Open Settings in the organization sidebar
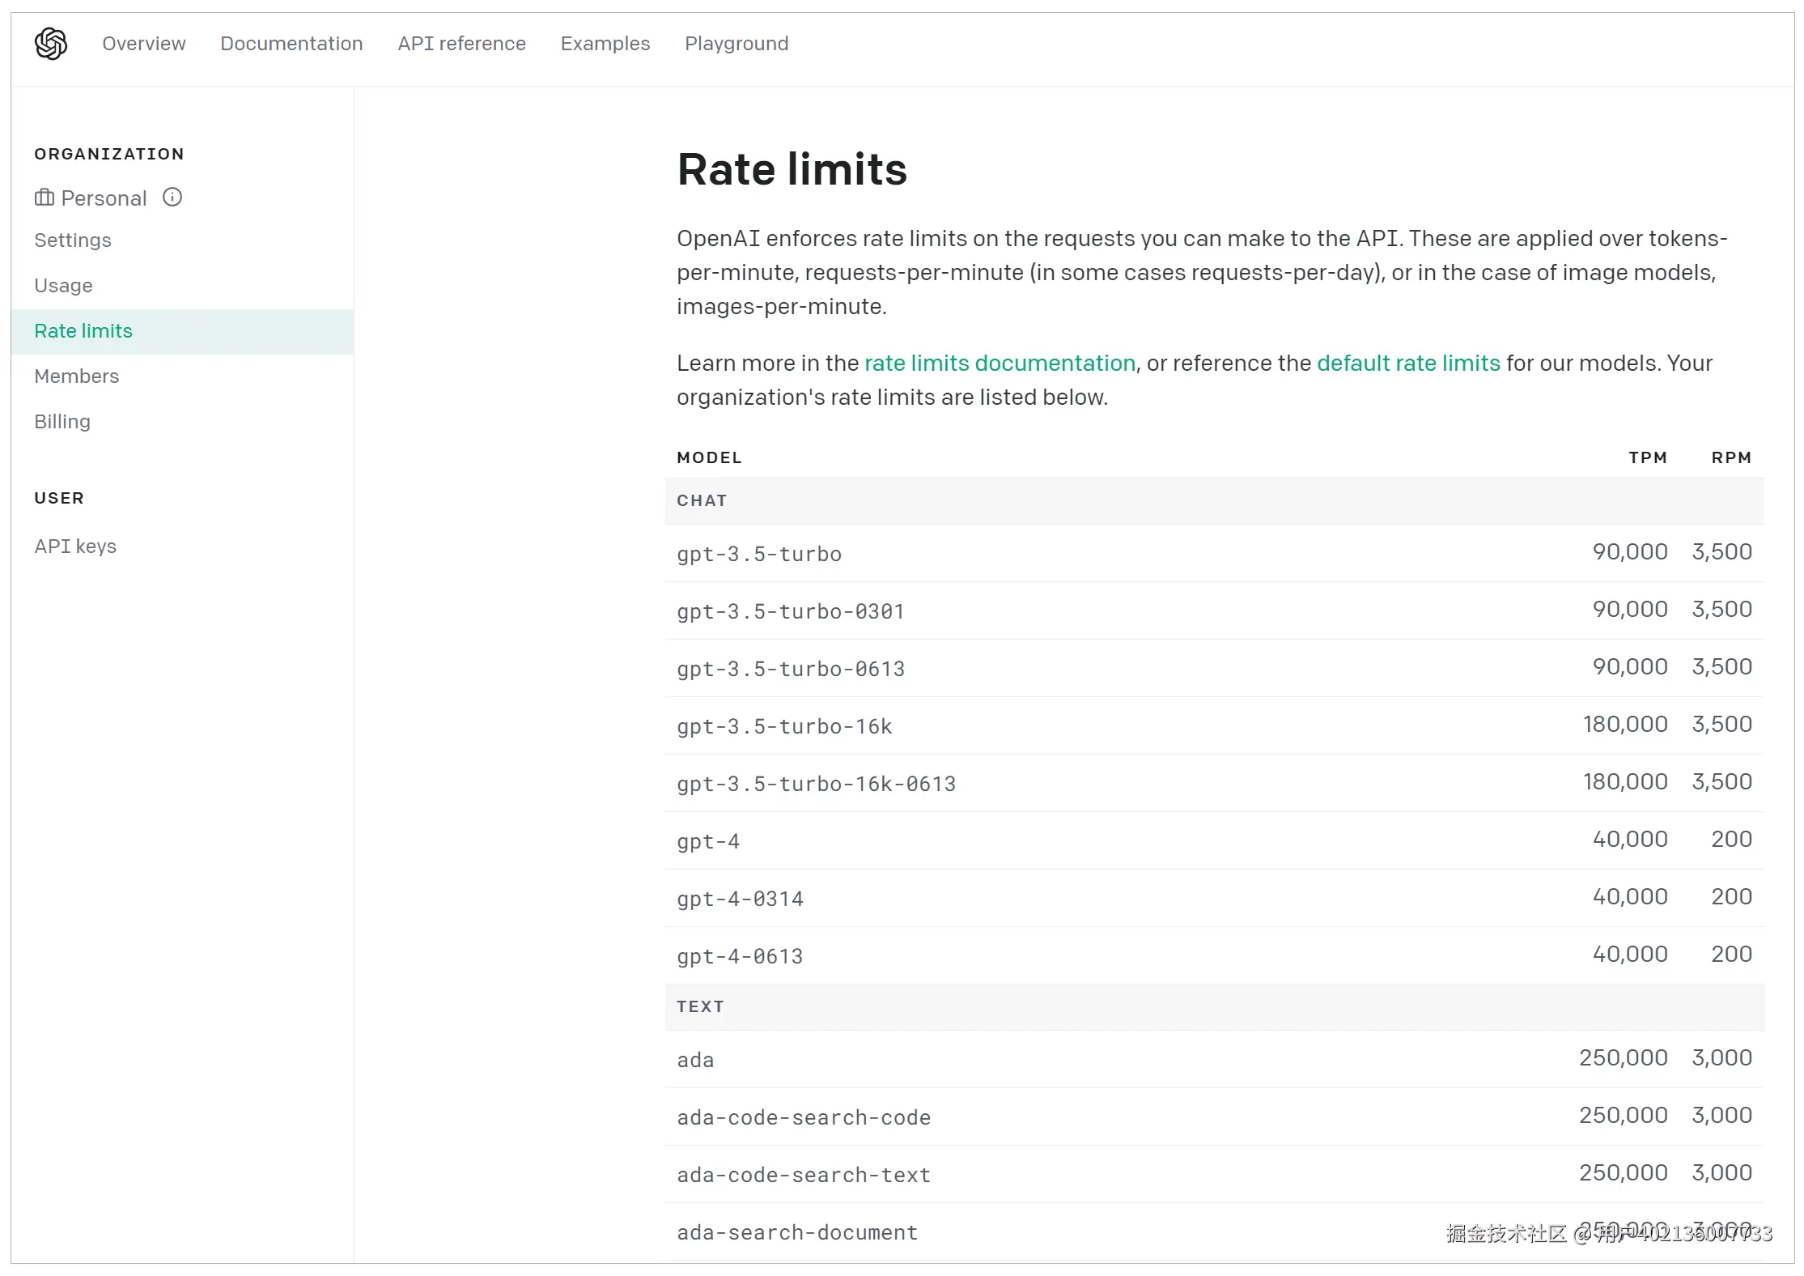The width and height of the screenshot is (1804, 1276). click(x=73, y=240)
